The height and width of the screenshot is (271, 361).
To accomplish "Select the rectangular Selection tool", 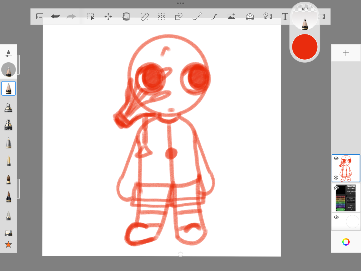I will click(91, 17).
